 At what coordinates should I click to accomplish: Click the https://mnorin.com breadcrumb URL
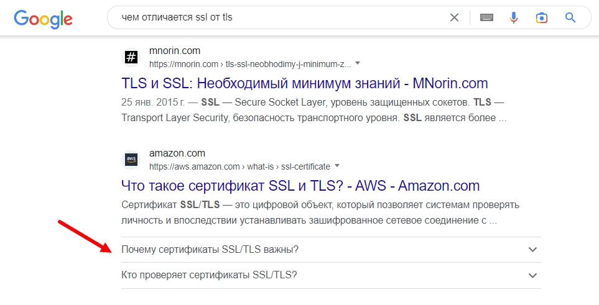point(183,64)
